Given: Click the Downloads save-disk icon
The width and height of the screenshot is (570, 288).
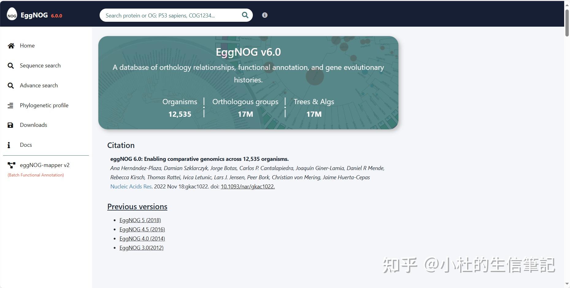Looking at the screenshot, I should [11, 125].
